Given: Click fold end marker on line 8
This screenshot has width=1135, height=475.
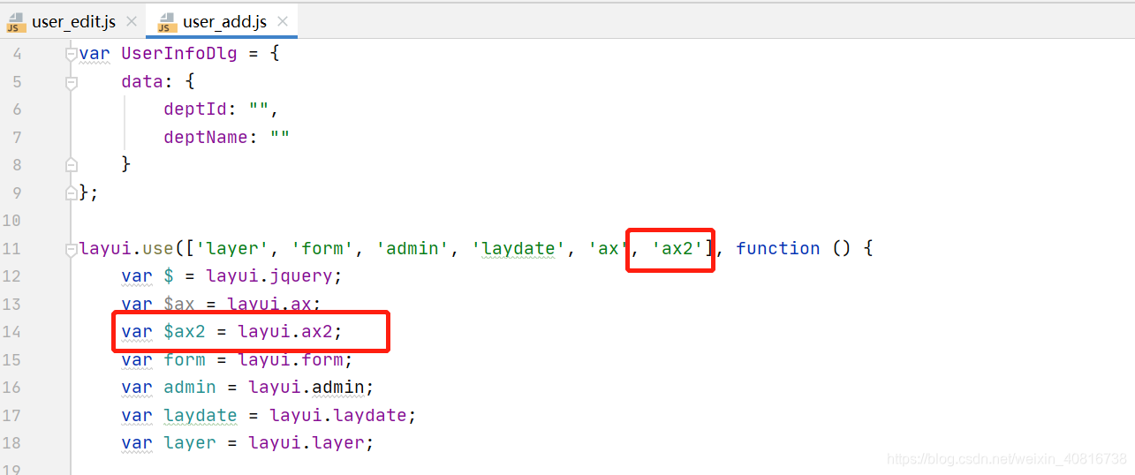Looking at the screenshot, I should point(72,164).
